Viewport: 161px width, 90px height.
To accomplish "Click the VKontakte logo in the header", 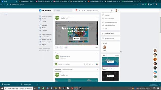I will [45, 10].
